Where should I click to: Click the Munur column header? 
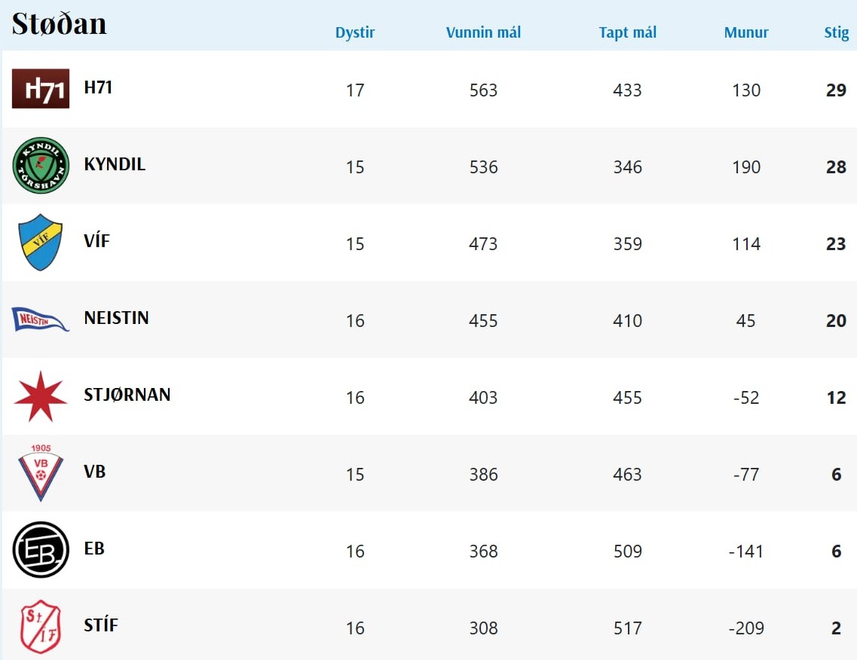[x=746, y=32]
